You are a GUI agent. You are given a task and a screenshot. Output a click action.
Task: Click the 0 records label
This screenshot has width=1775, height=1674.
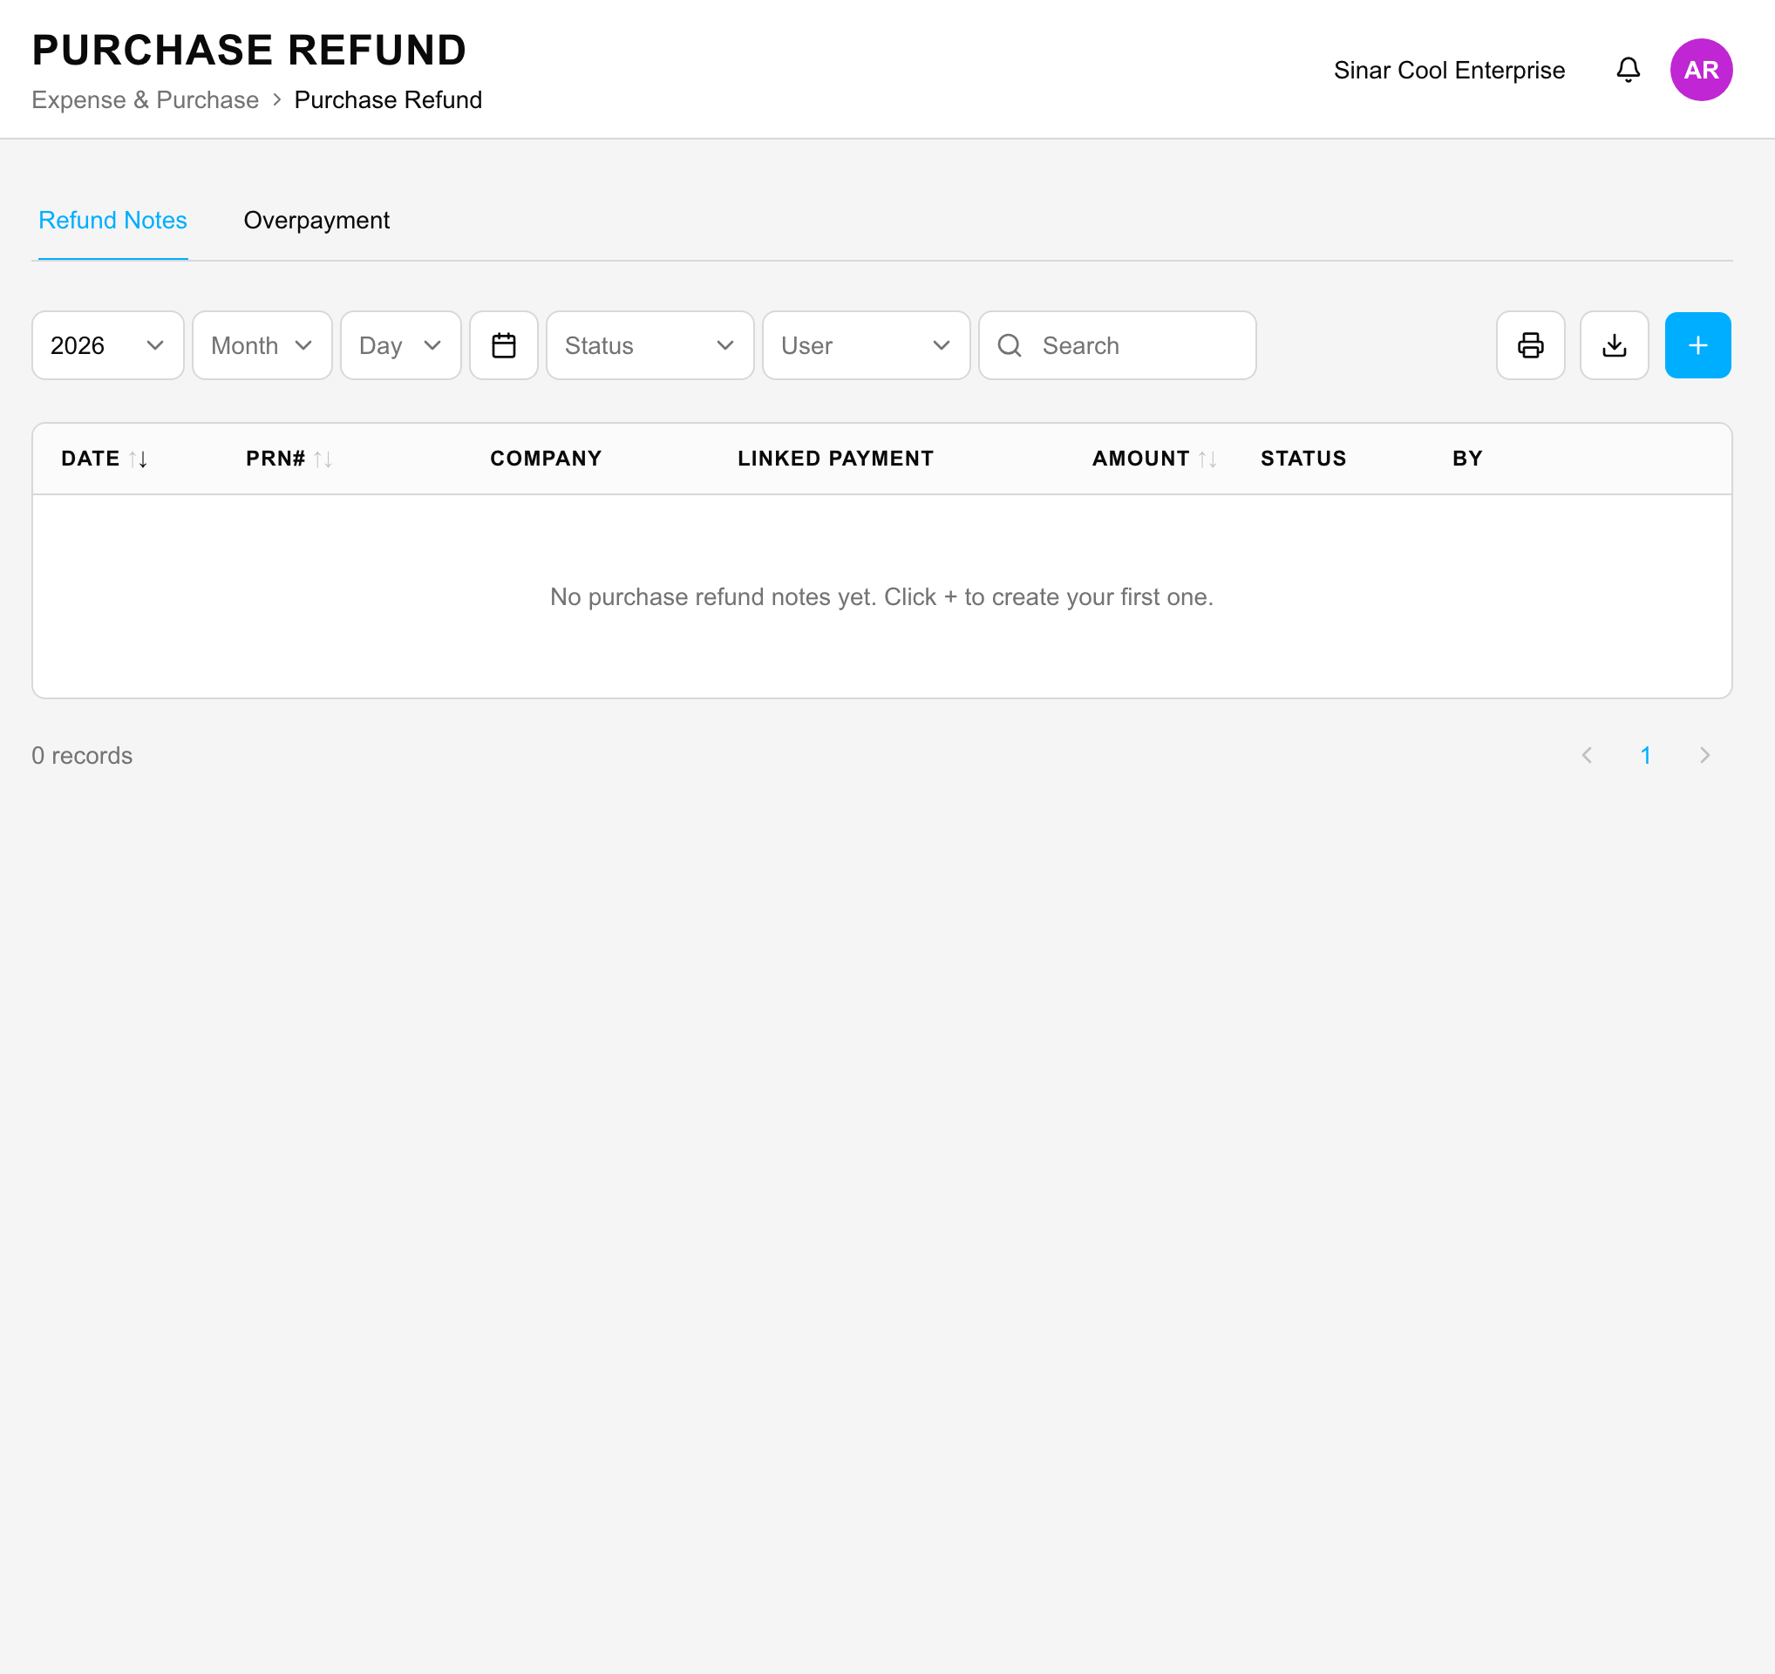tap(82, 755)
